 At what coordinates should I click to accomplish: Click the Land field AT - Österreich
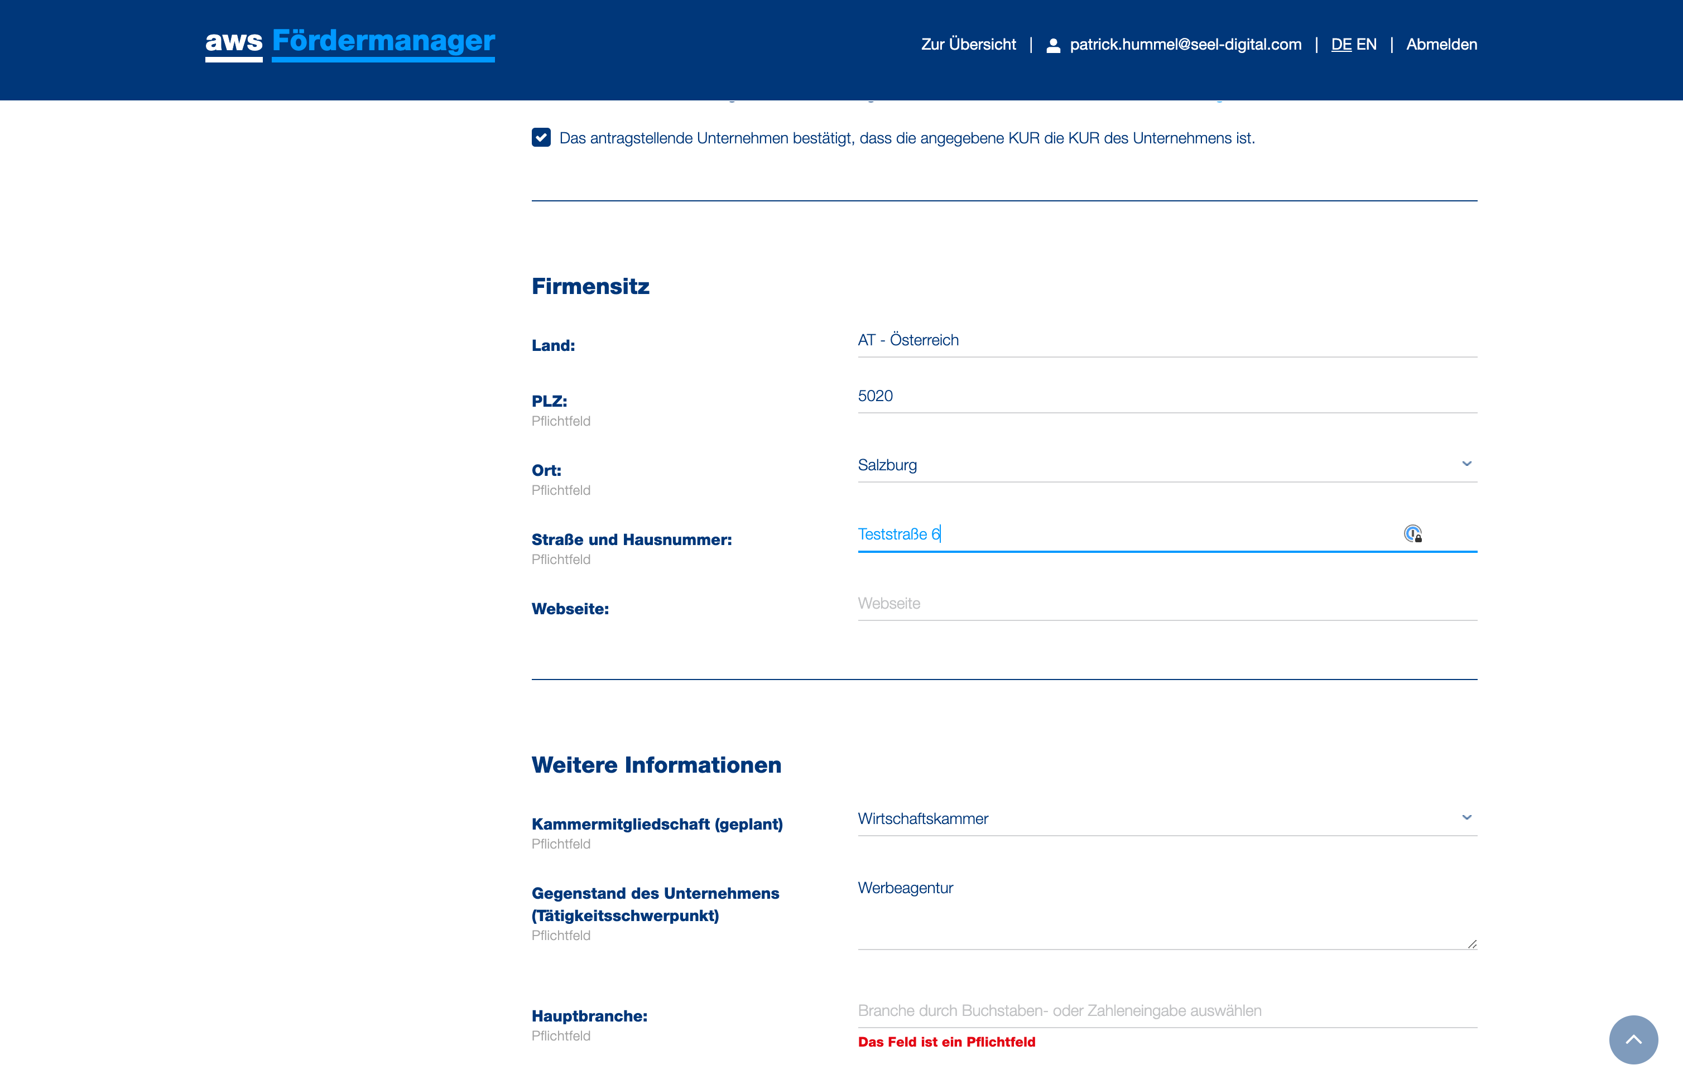(x=1167, y=340)
